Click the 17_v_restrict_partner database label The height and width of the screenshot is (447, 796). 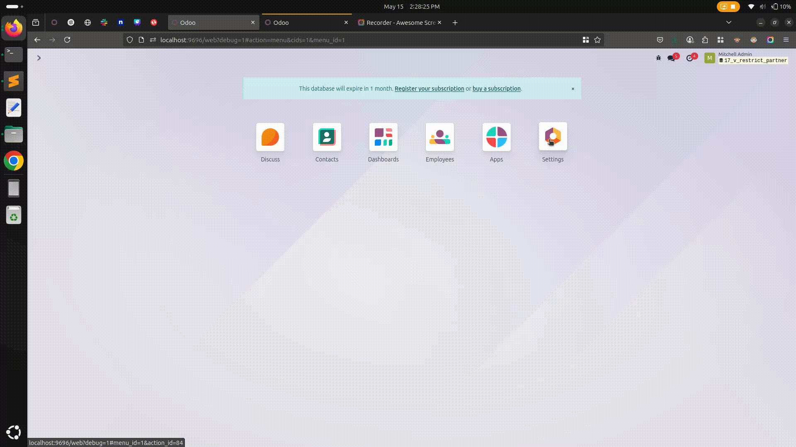point(753,60)
